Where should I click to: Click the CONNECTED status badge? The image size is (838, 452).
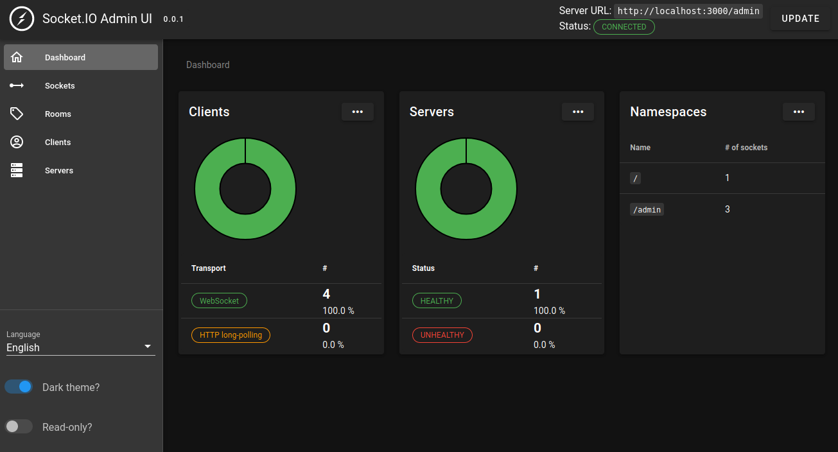624,27
